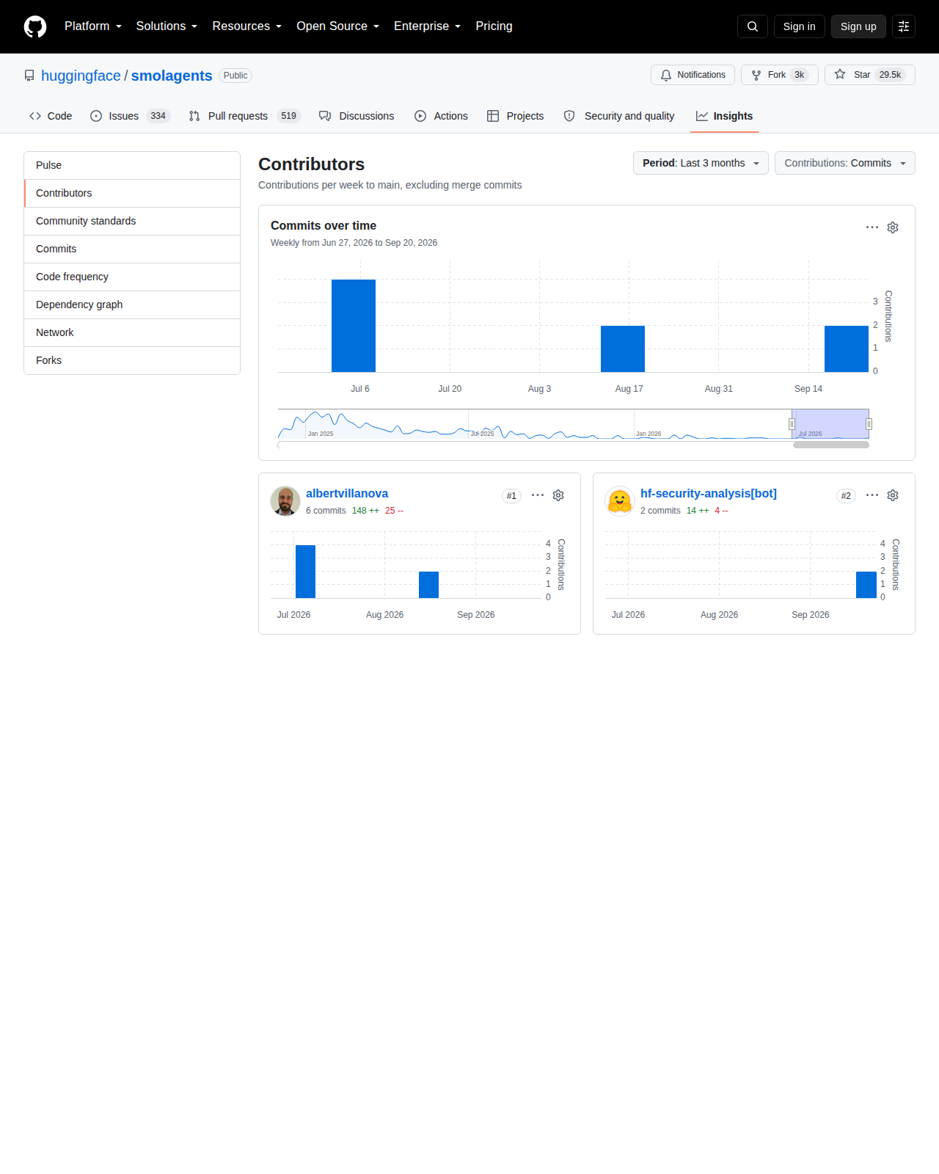Open the GitHub homepage logo
Viewport: 939px width, 1174px height.
[x=35, y=26]
